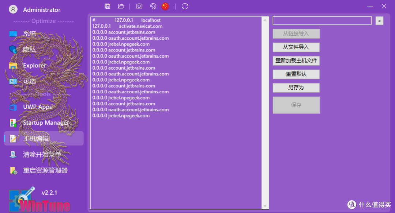Click the Explorer folder icon
The height and width of the screenshot is (213, 395).
pyautogui.click(x=13, y=66)
